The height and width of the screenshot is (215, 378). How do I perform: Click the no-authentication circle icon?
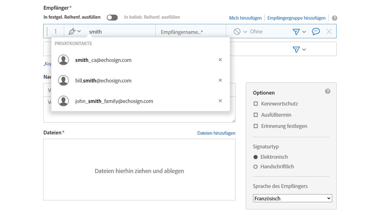237,31
